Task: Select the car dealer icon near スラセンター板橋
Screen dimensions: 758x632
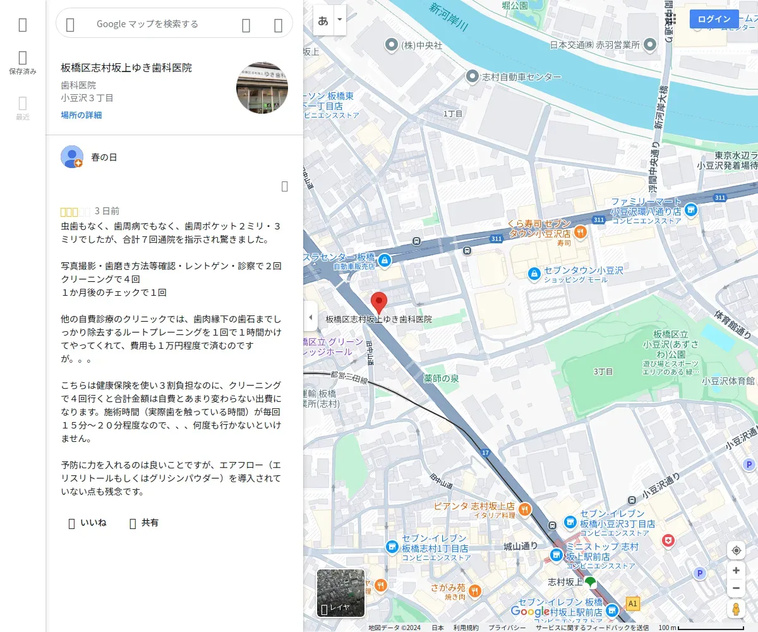Action: [385, 260]
